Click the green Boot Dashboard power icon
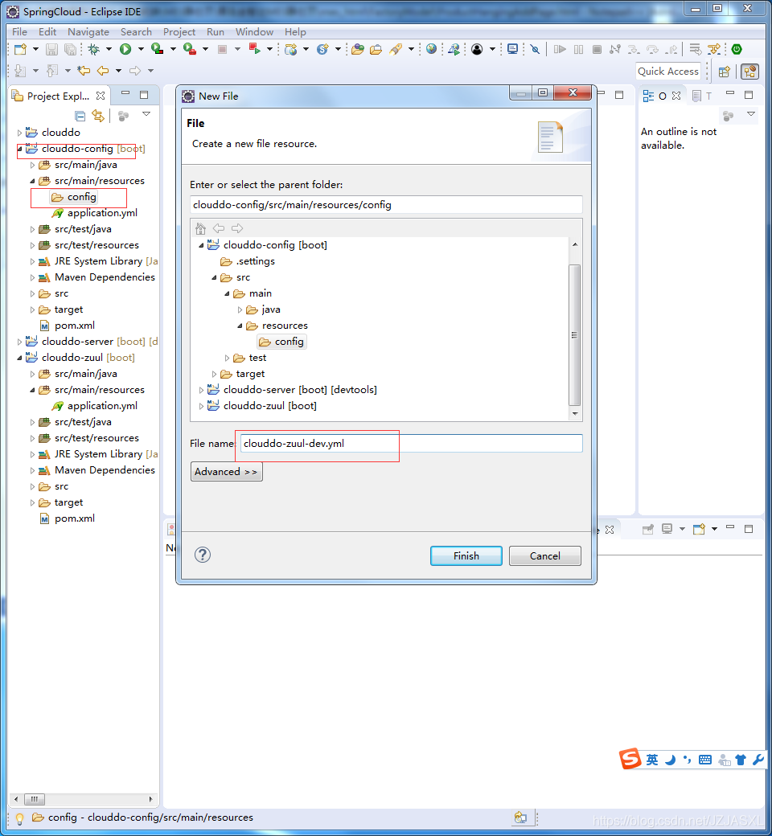 pyautogui.click(x=737, y=49)
